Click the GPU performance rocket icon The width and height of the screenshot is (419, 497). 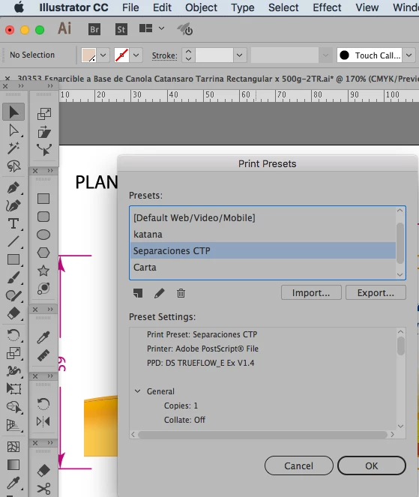click(x=185, y=29)
